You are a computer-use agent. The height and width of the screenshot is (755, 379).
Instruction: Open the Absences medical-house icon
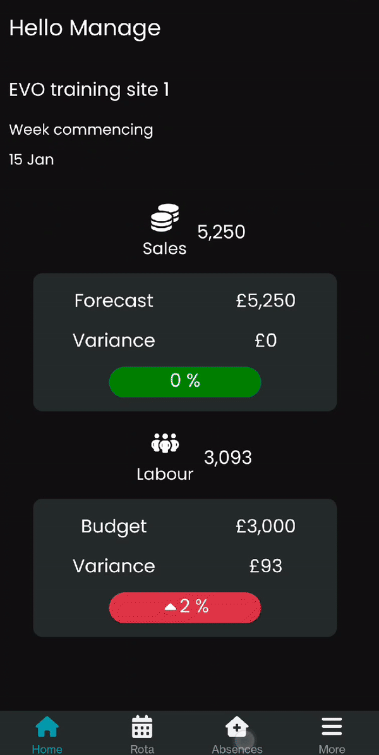(x=237, y=727)
